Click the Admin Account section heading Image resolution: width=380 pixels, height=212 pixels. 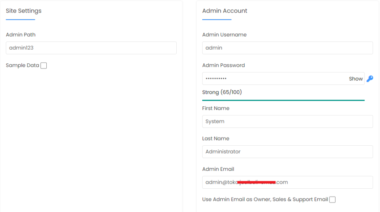tap(225, 11)
